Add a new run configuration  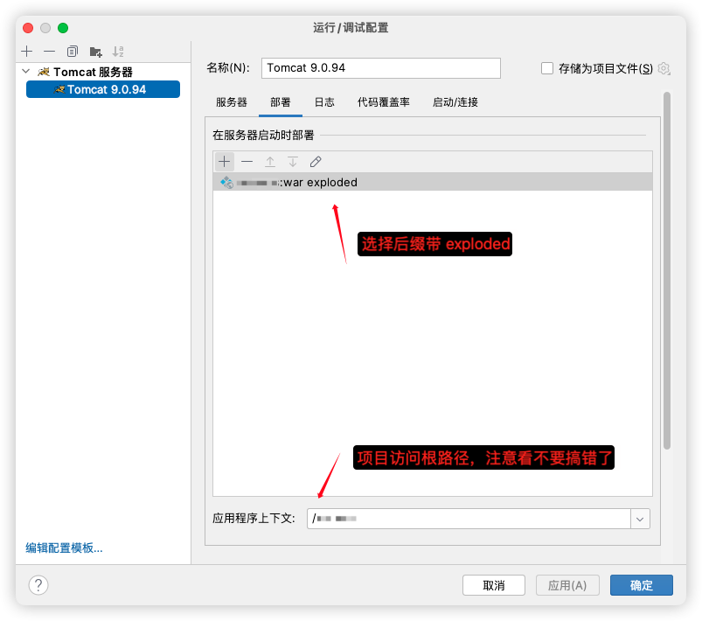tap(27, 52)
